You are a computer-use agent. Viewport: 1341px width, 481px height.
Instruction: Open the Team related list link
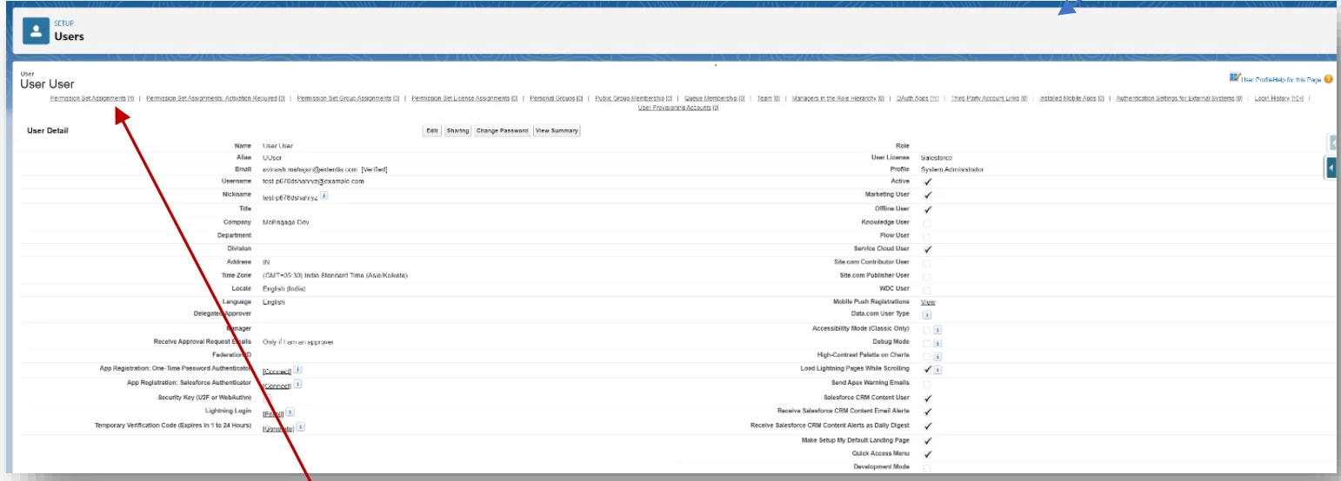pos(768,98)
